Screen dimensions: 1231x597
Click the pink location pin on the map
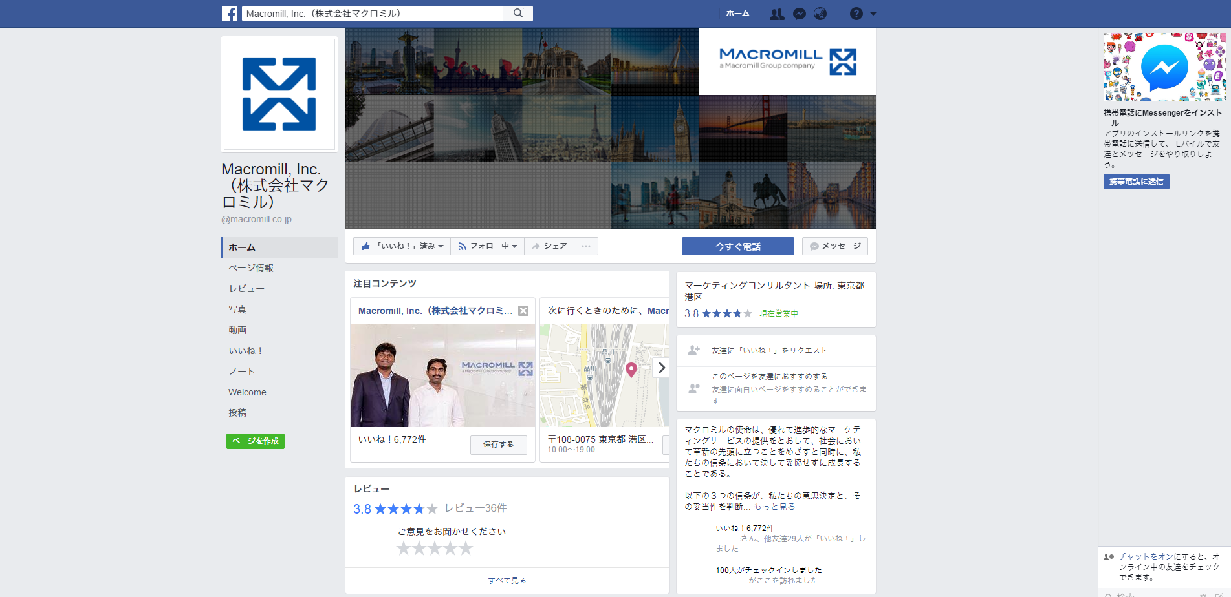631,370
